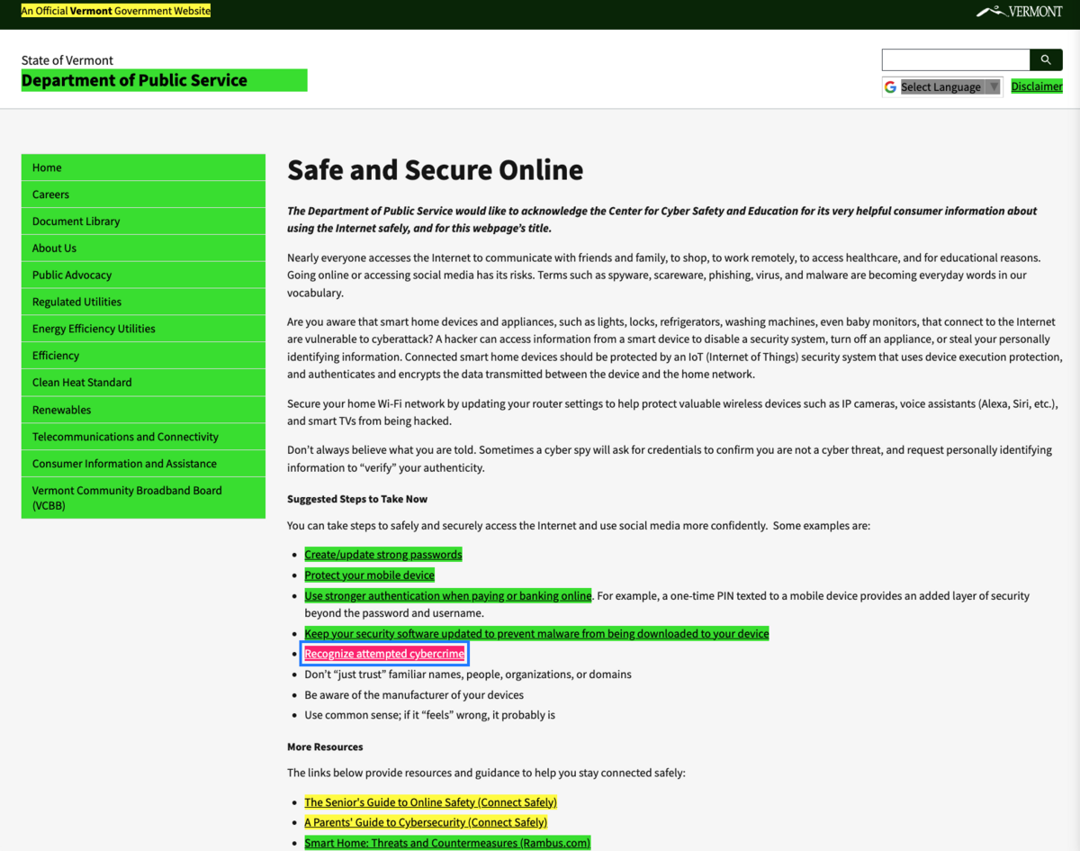Follow the Create/update strong passwords link
1080x851 pixels.
coord(382,555)
